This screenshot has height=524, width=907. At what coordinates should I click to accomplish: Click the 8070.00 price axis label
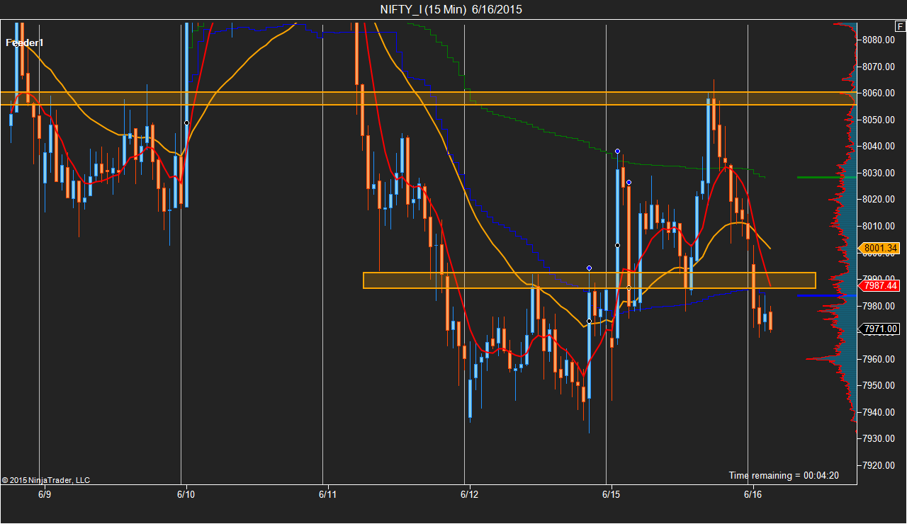879,67
